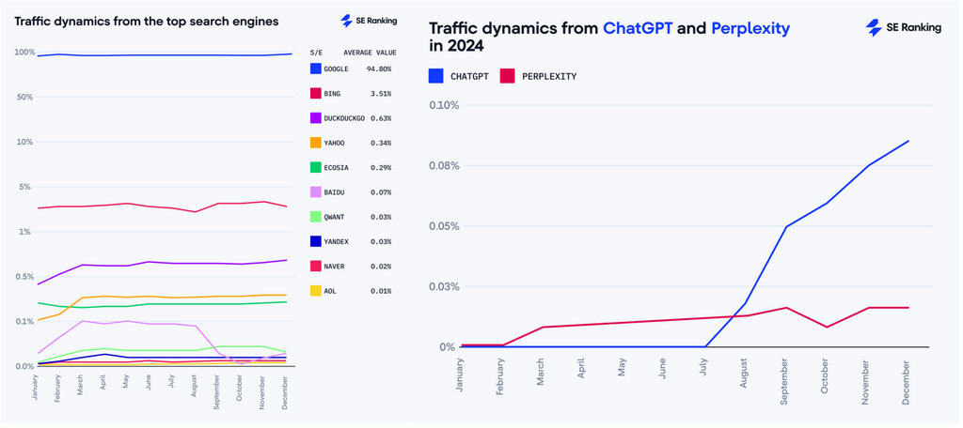
Task: Click the SE Ranking logo on the ChatGPT chart
Action: (903, 27)
